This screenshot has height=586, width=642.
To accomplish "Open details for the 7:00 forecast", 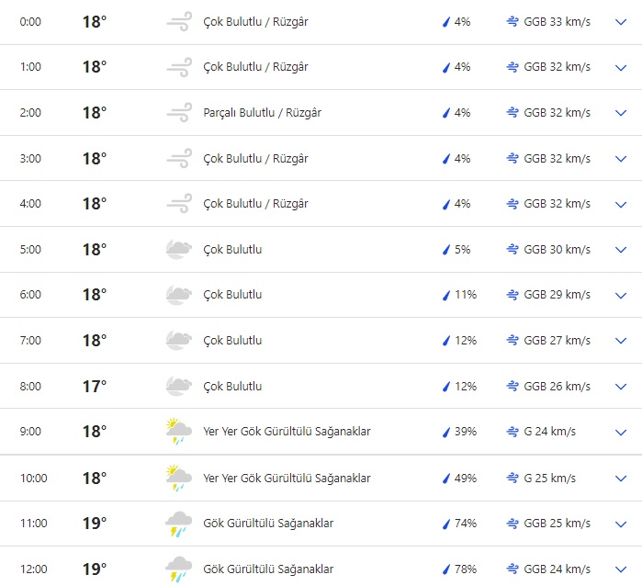I will tap(620, 341).
